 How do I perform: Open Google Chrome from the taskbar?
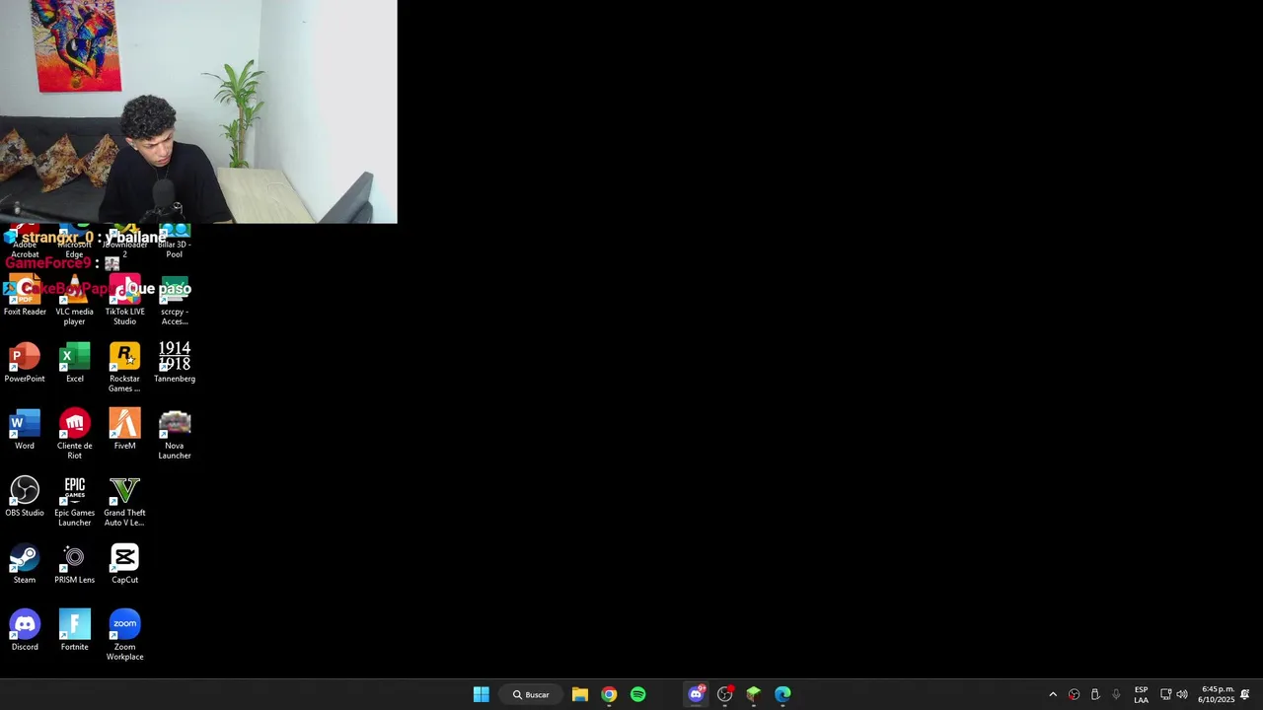click(609, 694)
